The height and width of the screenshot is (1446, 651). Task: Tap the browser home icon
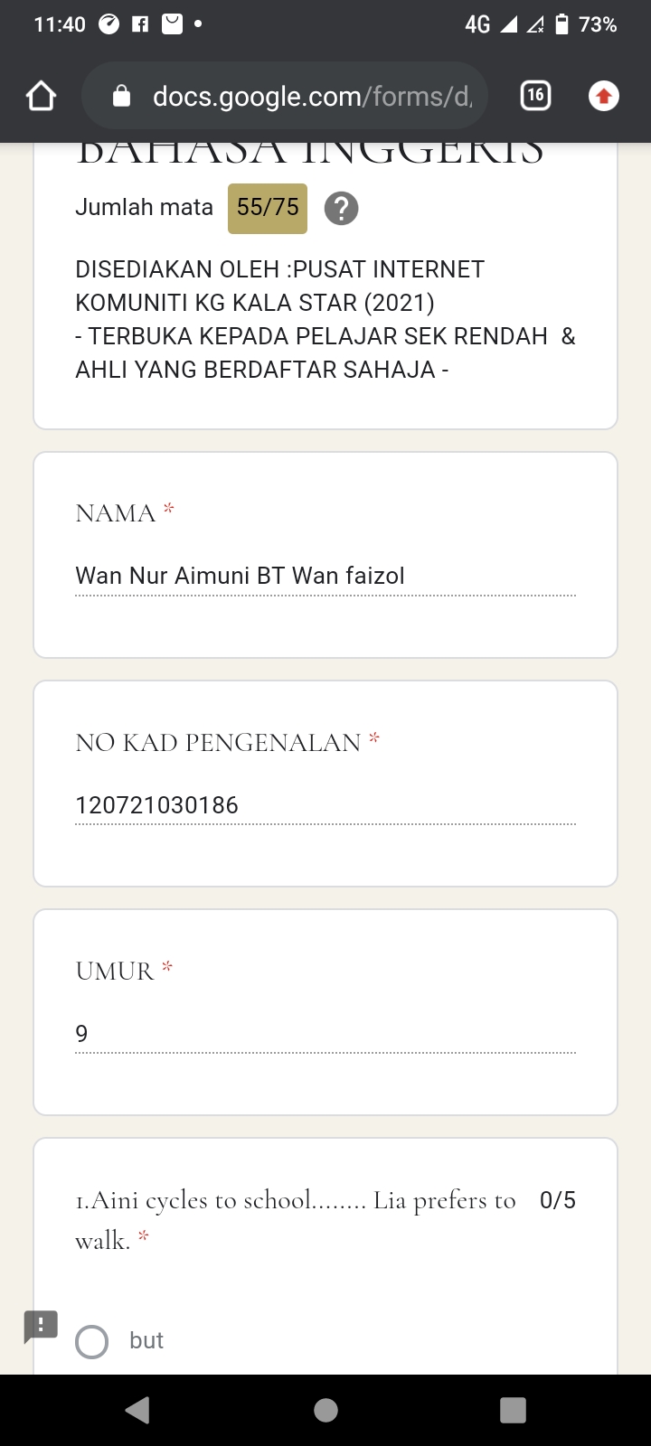click(41, 96)
